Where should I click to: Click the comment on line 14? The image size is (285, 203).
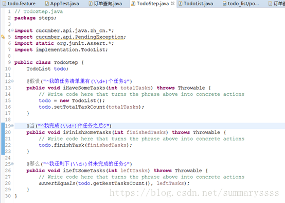pyautogui.click(x=141, y=94)
